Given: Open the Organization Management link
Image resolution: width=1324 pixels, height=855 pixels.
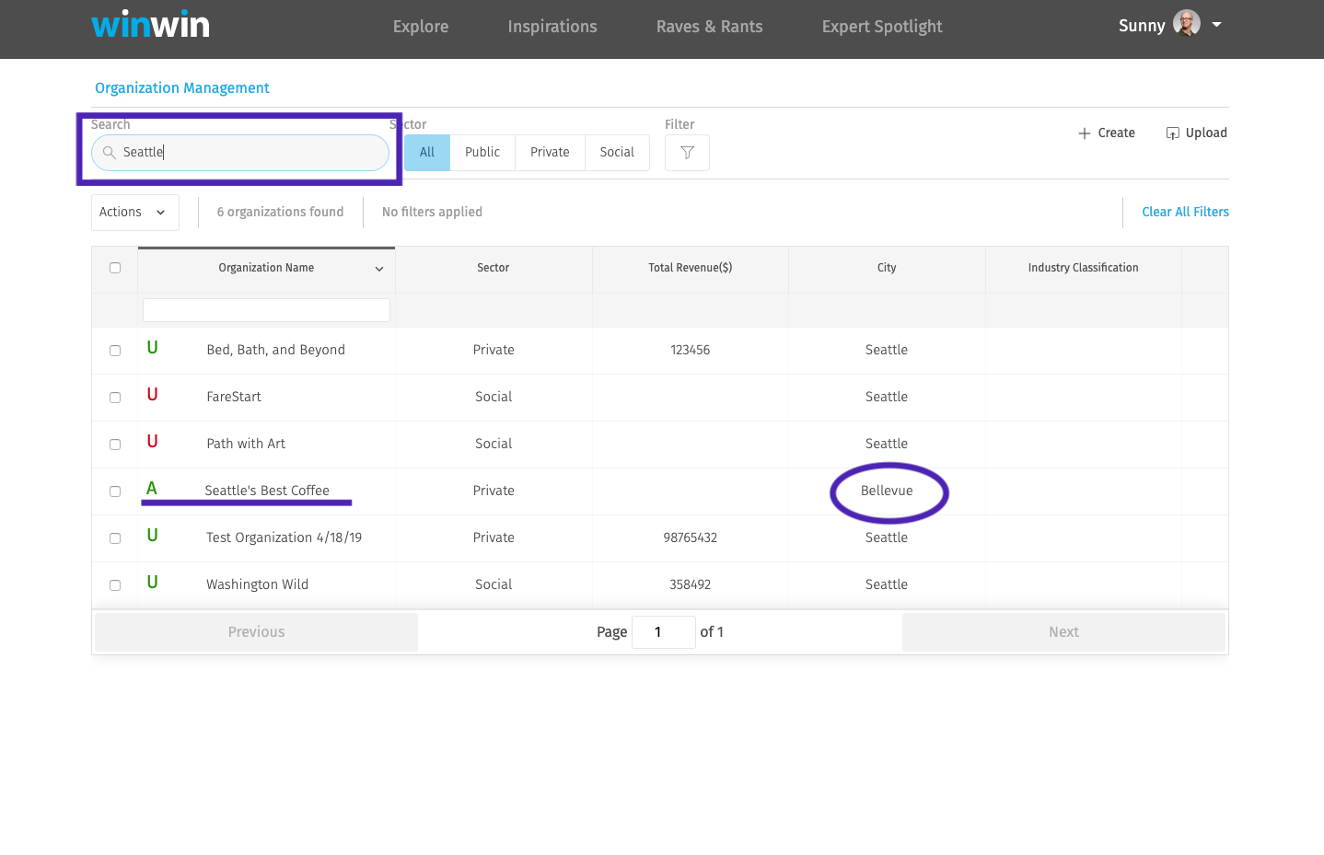Looking at the screenshot, I should tap(181, 87).
